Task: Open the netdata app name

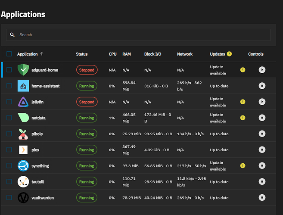Action: [38, 118]
